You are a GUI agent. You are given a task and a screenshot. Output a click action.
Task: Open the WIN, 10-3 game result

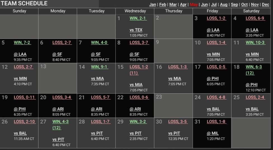point(255,42)
